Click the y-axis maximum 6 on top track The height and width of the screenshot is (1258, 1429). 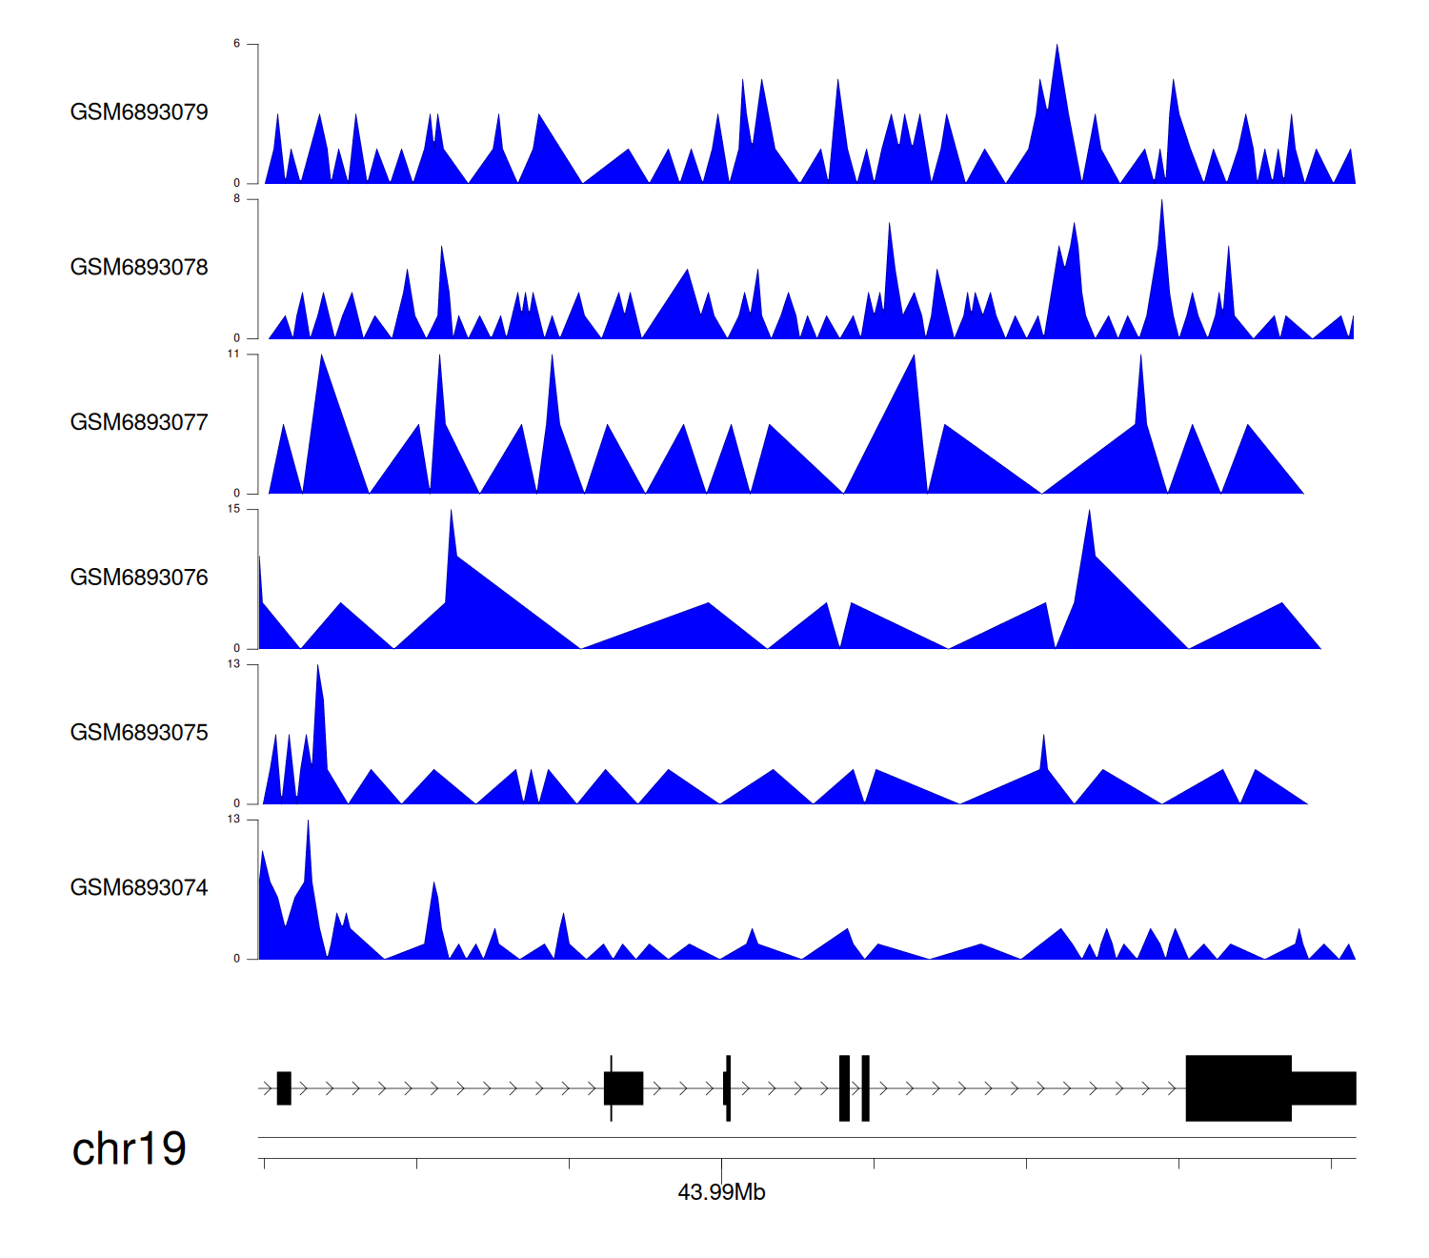237,44
